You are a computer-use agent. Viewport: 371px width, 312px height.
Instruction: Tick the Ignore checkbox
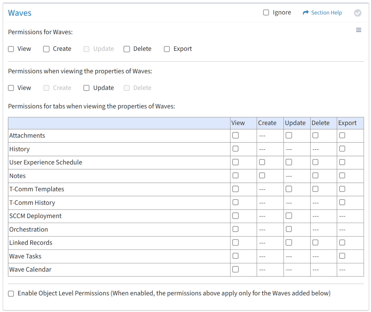(266, 13)
